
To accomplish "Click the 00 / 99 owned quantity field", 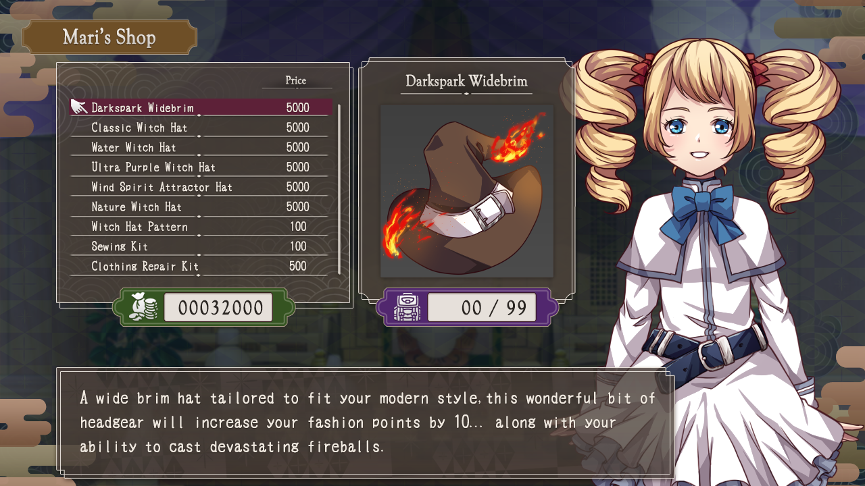I will click(x=482, y=308).
